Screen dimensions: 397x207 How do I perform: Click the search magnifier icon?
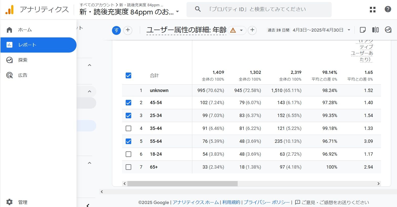(198, 9)
